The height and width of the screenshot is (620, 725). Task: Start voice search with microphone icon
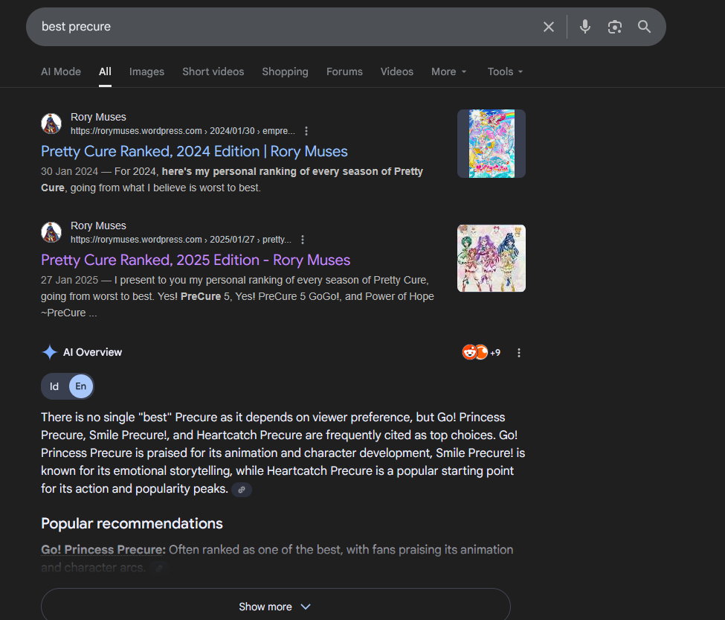pos(585,27)
